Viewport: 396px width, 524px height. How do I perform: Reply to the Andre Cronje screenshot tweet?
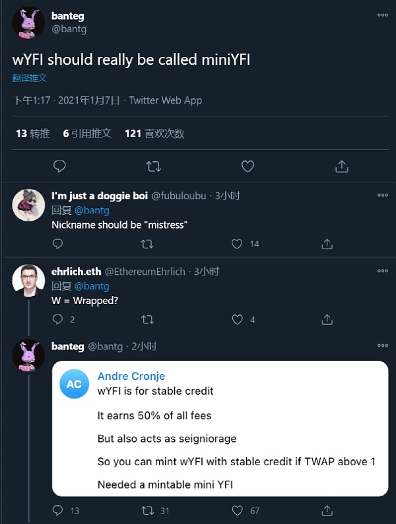[x=57, y=510]
